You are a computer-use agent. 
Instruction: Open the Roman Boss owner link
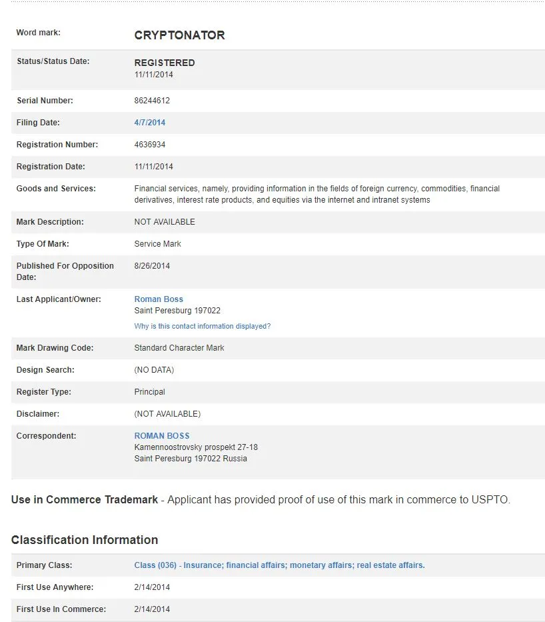[159, 299]
